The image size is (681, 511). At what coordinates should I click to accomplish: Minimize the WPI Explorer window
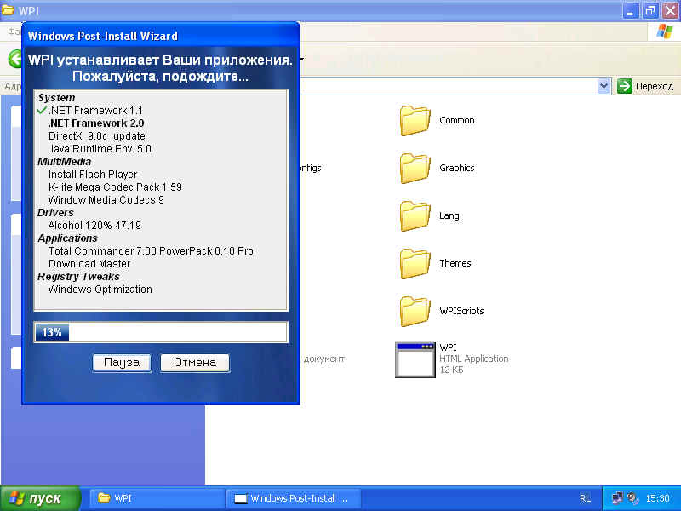point(630,10)
